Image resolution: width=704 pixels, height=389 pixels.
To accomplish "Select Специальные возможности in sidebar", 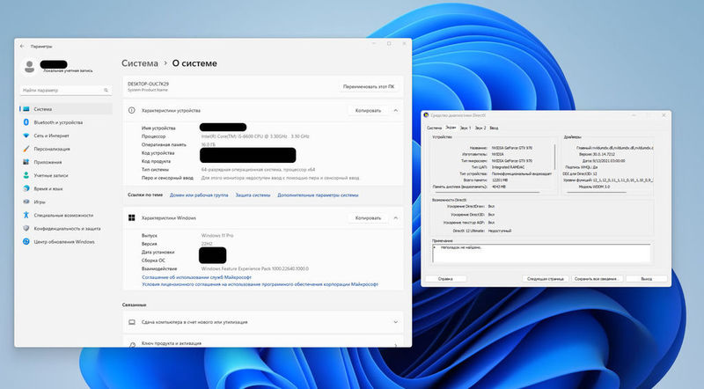I will coord(62,215).
